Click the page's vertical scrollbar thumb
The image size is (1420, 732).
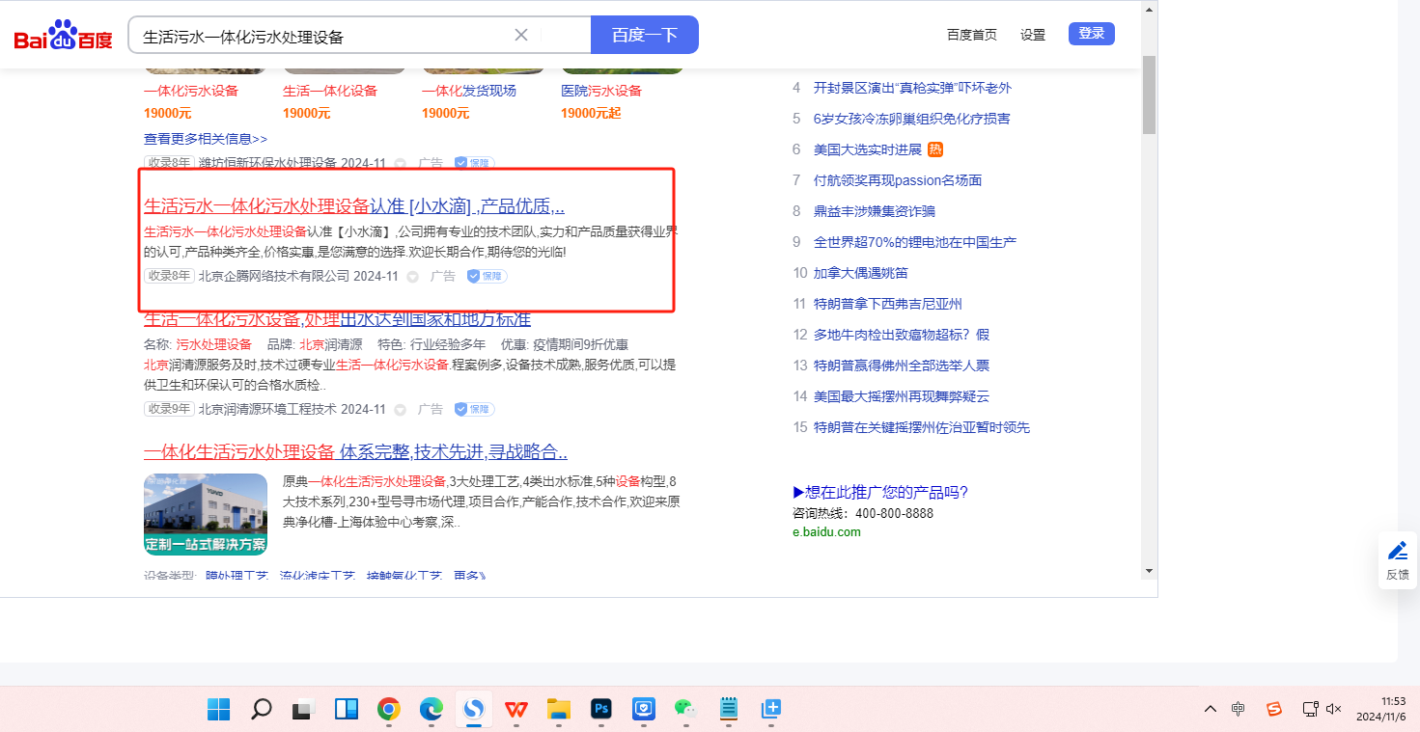click(x=1149, y=95)
